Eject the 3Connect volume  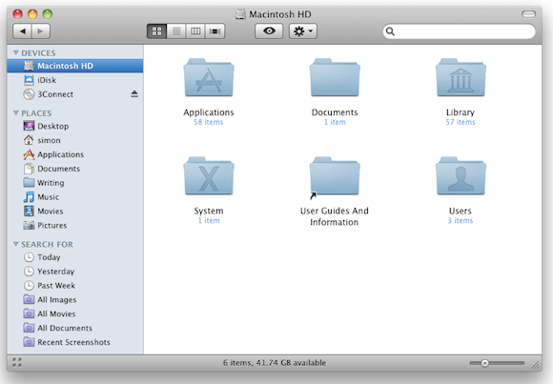coord(134,93)
